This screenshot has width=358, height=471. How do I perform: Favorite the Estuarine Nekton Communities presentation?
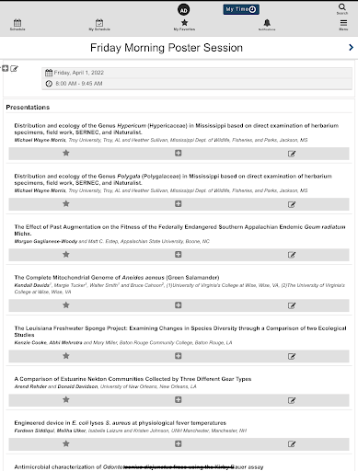(66, 399)
